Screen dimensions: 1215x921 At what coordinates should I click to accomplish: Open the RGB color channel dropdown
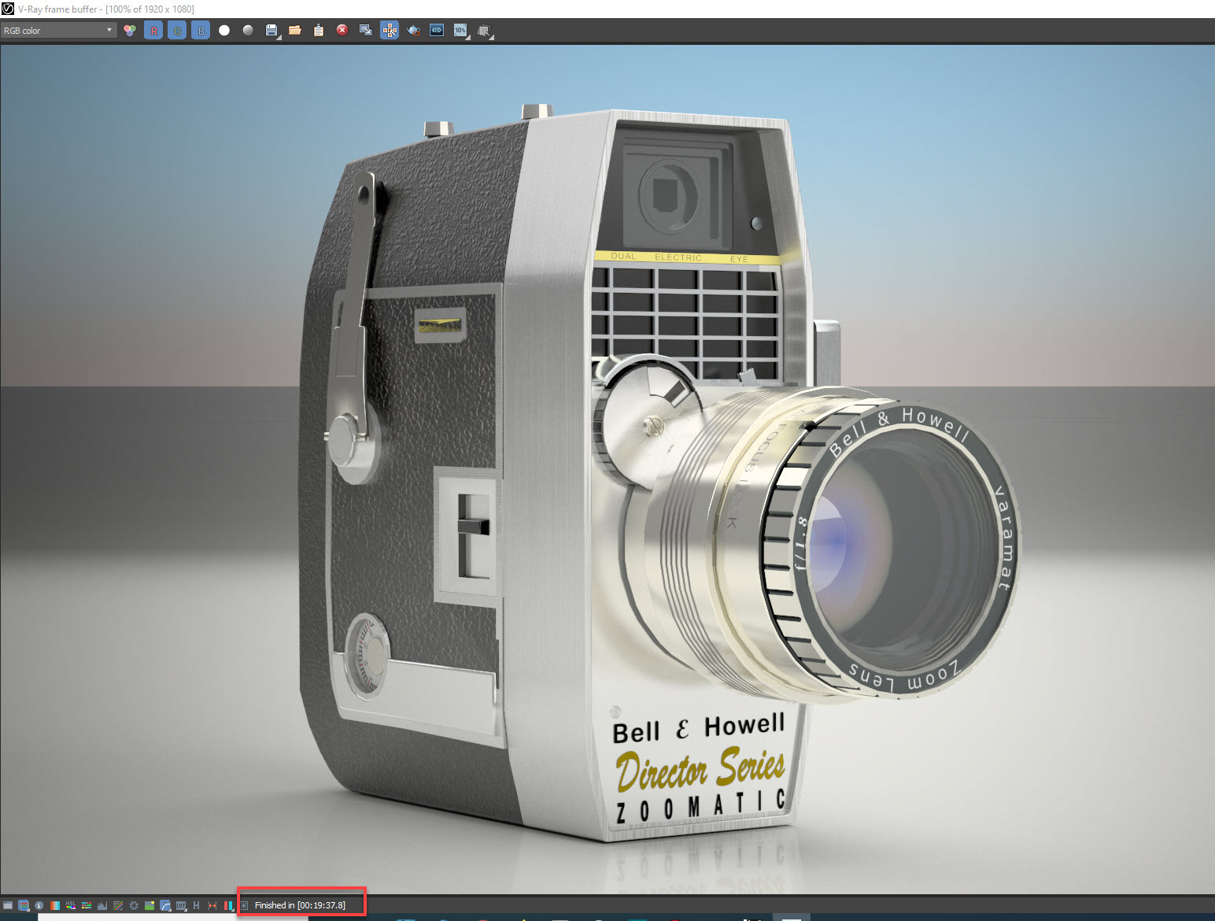click(x=58, y=30)
